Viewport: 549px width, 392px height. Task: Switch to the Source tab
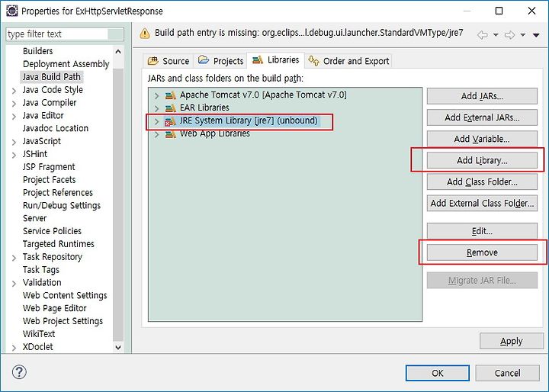tap(168, 61)
